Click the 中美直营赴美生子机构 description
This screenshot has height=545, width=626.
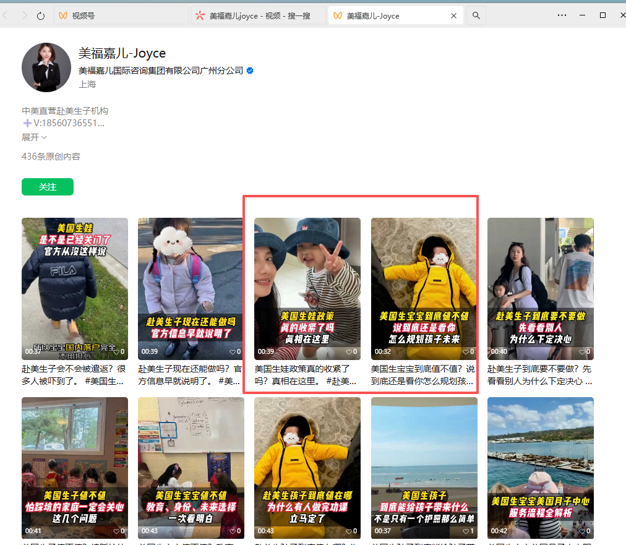click(x=65, y=111)
